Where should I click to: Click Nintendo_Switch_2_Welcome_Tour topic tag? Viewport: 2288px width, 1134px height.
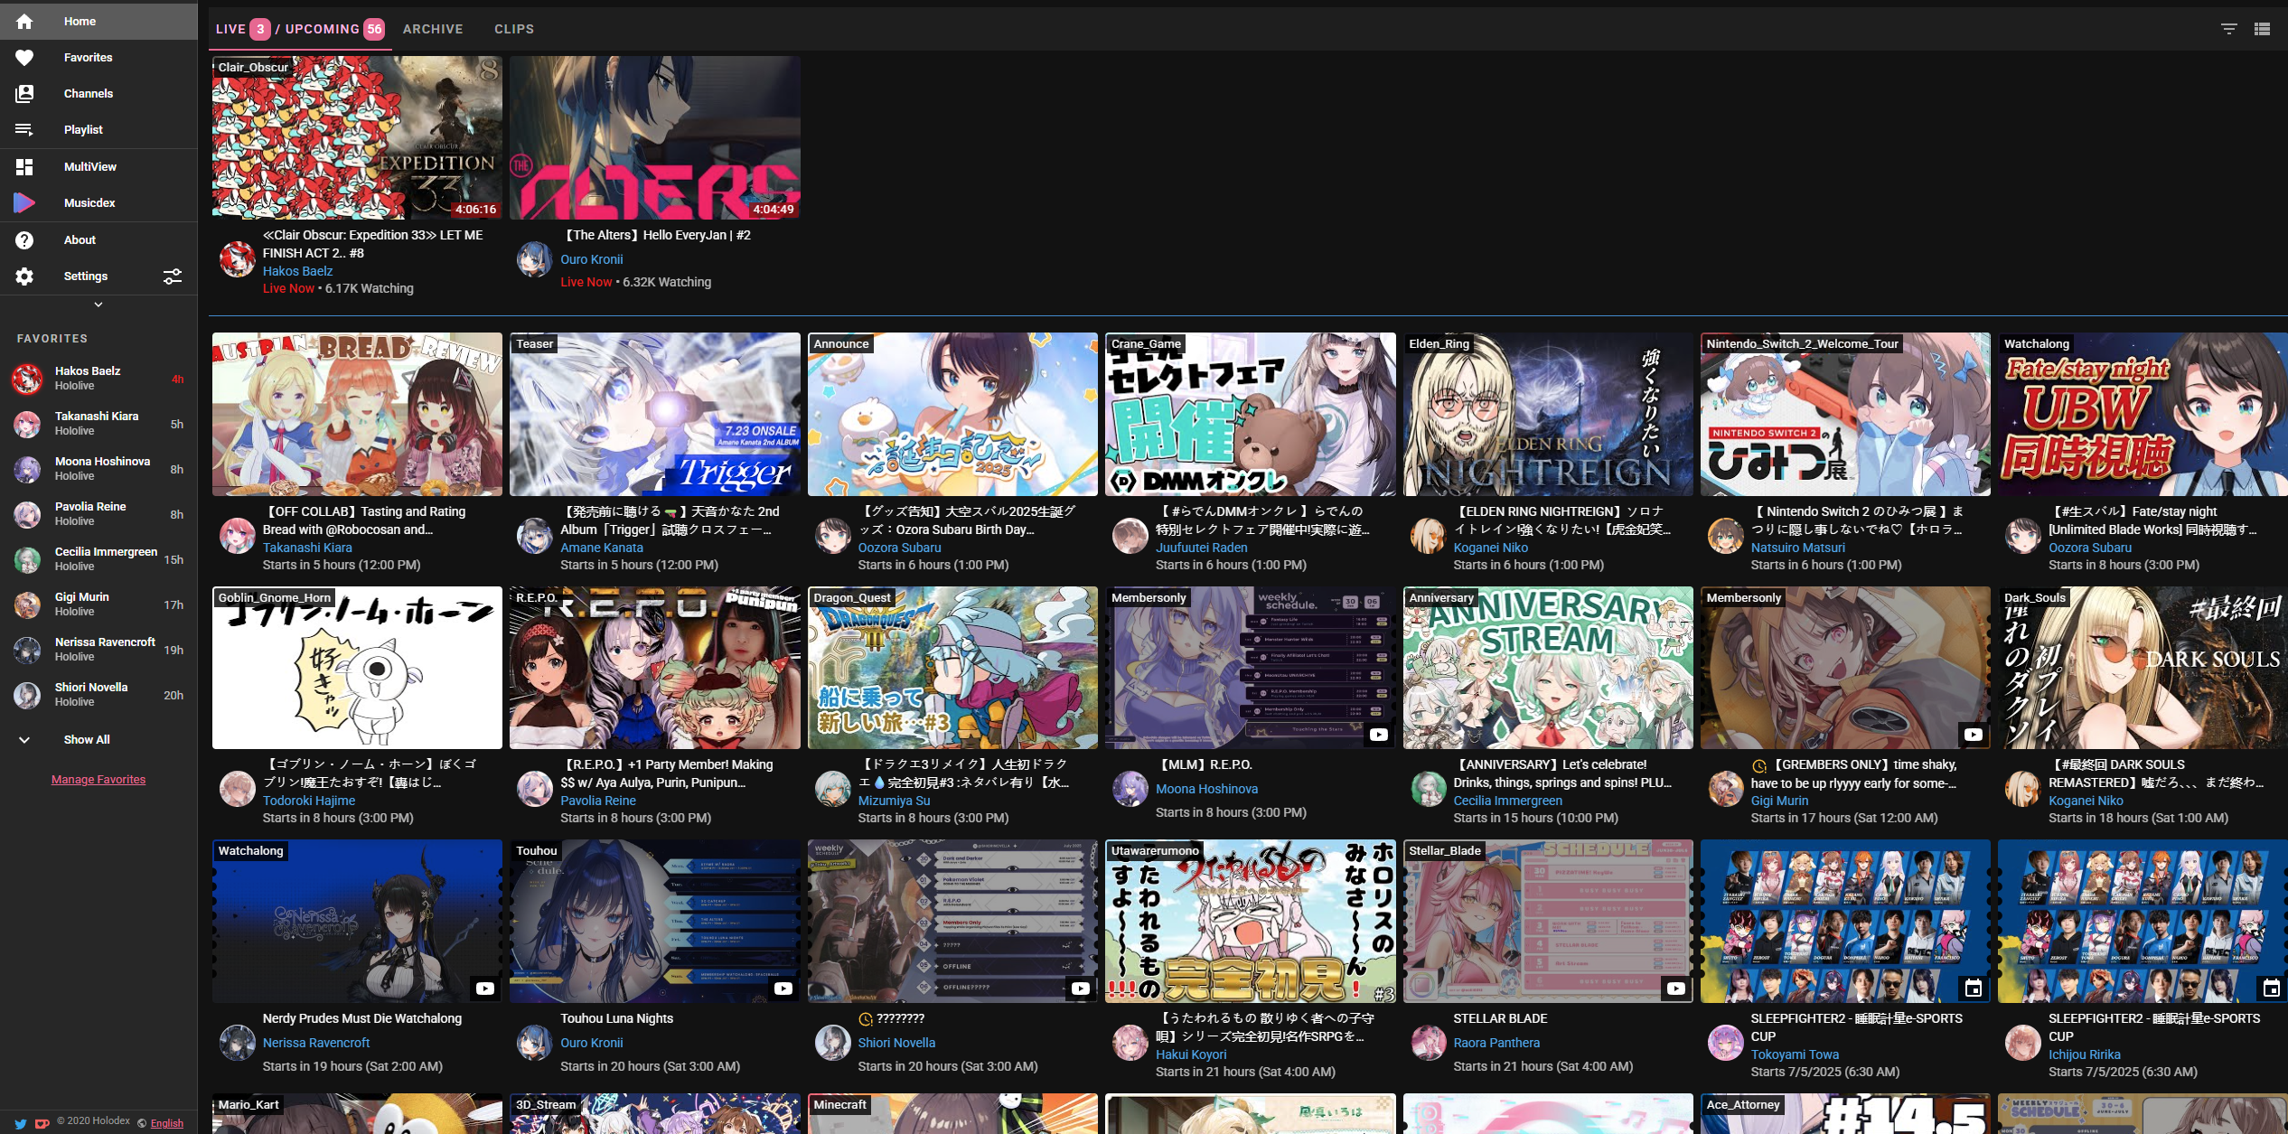coord(1802,343)
